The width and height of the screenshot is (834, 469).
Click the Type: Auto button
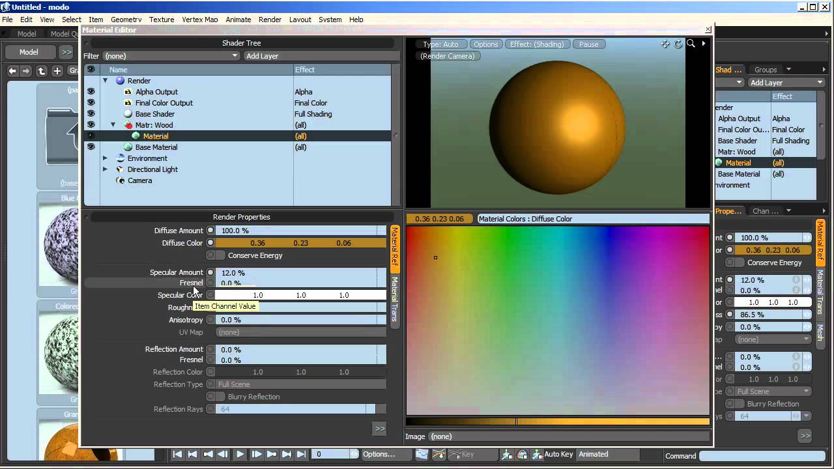[x=441, y=44]
